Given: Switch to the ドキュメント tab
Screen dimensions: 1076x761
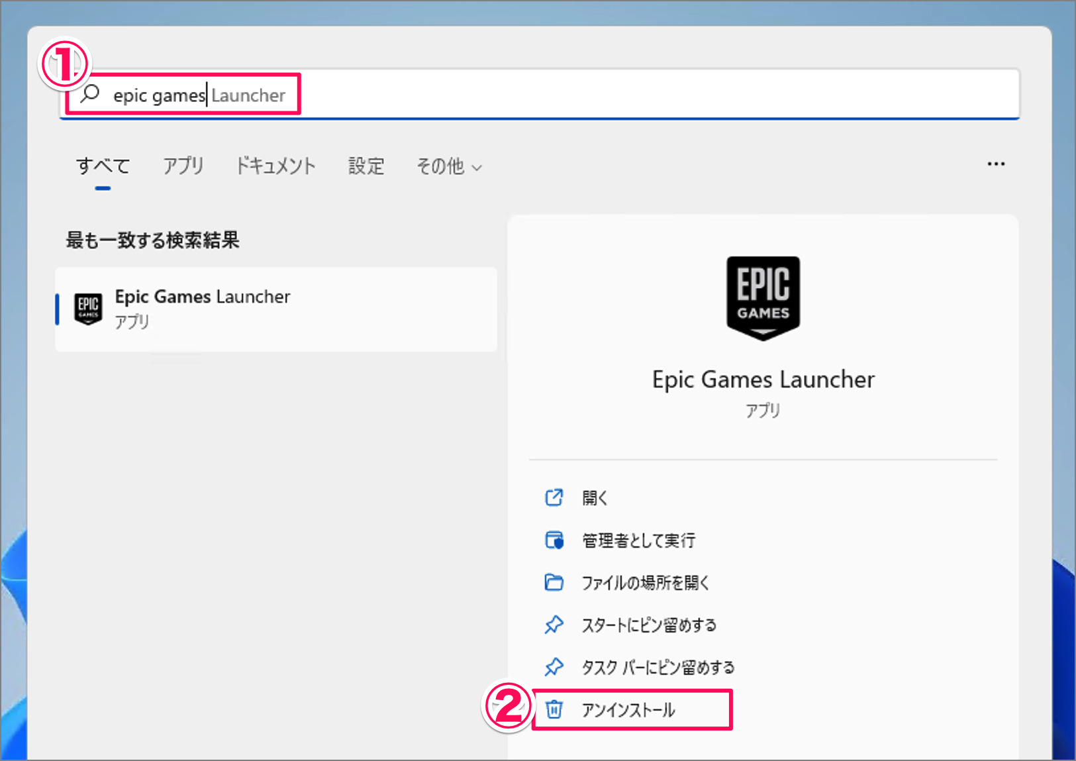Looking at the screenshot, I should [x=276, y=166].
